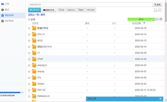Open the ACIS folder icon
The image size is (167, 102).
pos(34,41)
